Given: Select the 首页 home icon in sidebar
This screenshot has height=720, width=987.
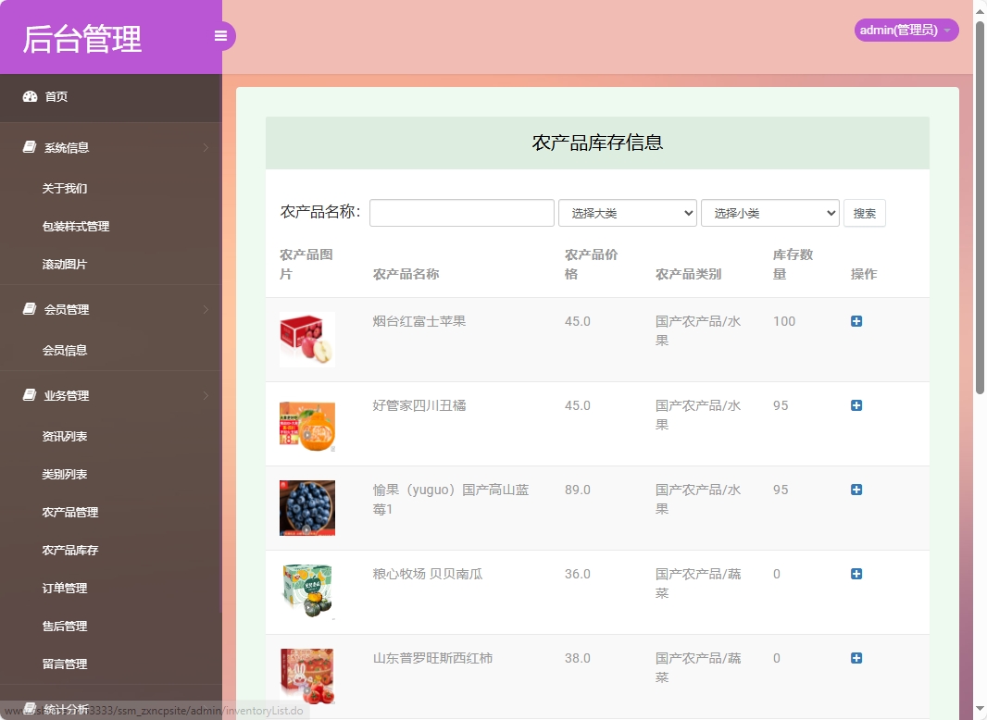Looking at the screenshot, I should pyautogui.click(x=30, y=96).
